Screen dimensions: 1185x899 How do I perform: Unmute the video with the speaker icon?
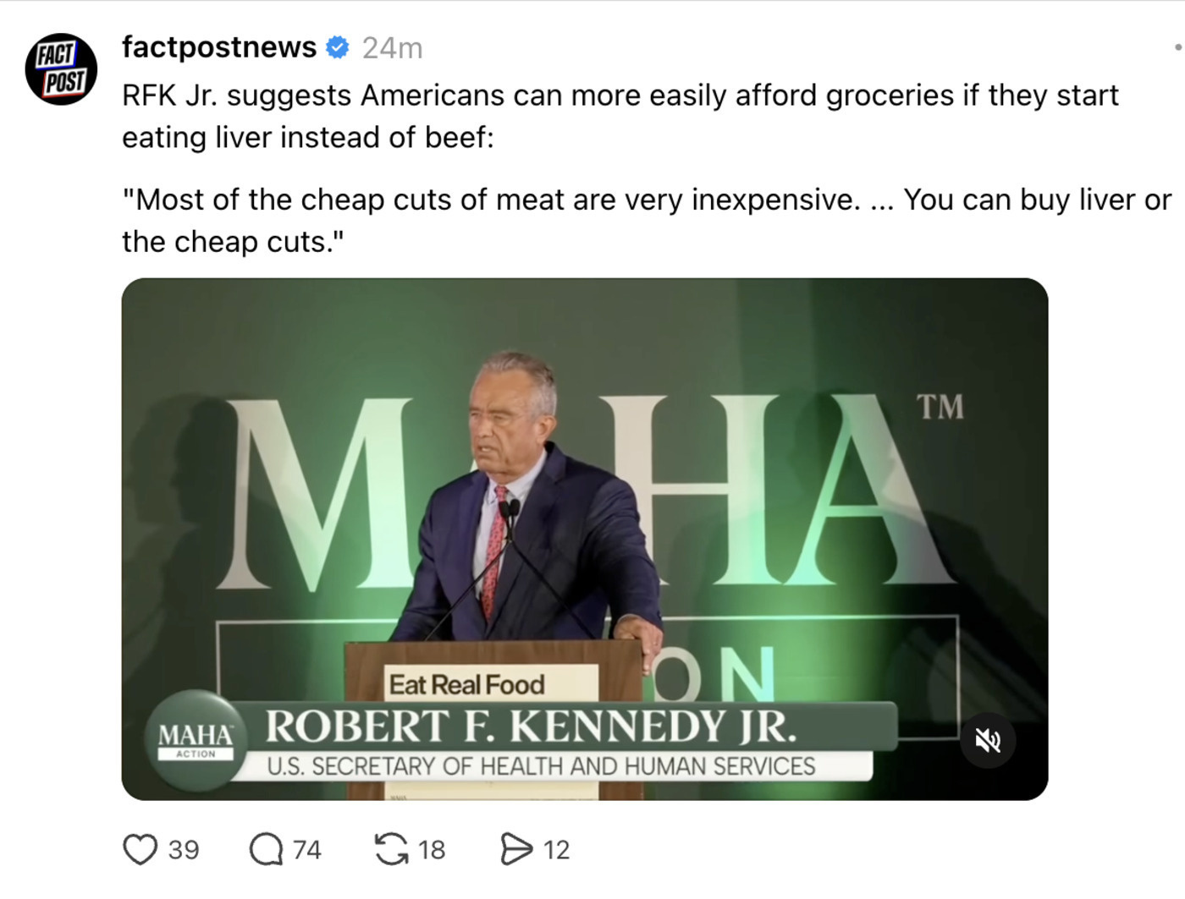[x=988, y=741]
